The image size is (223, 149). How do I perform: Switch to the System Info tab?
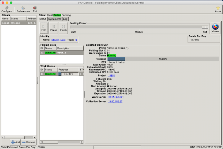click(x=55, y=19)
